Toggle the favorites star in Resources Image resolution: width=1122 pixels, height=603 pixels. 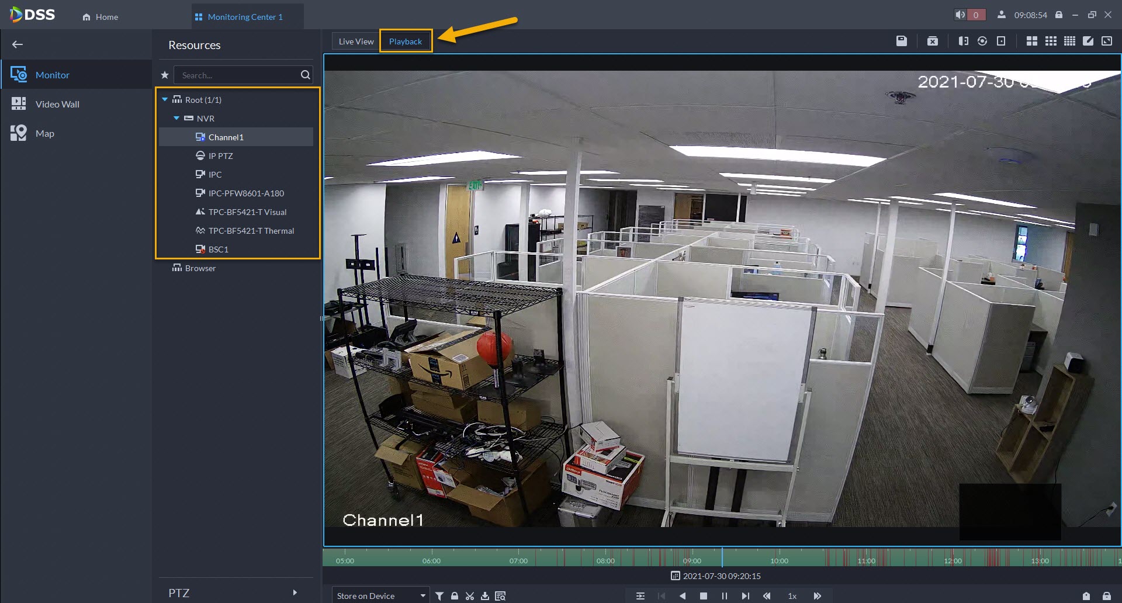coord(165,75)
